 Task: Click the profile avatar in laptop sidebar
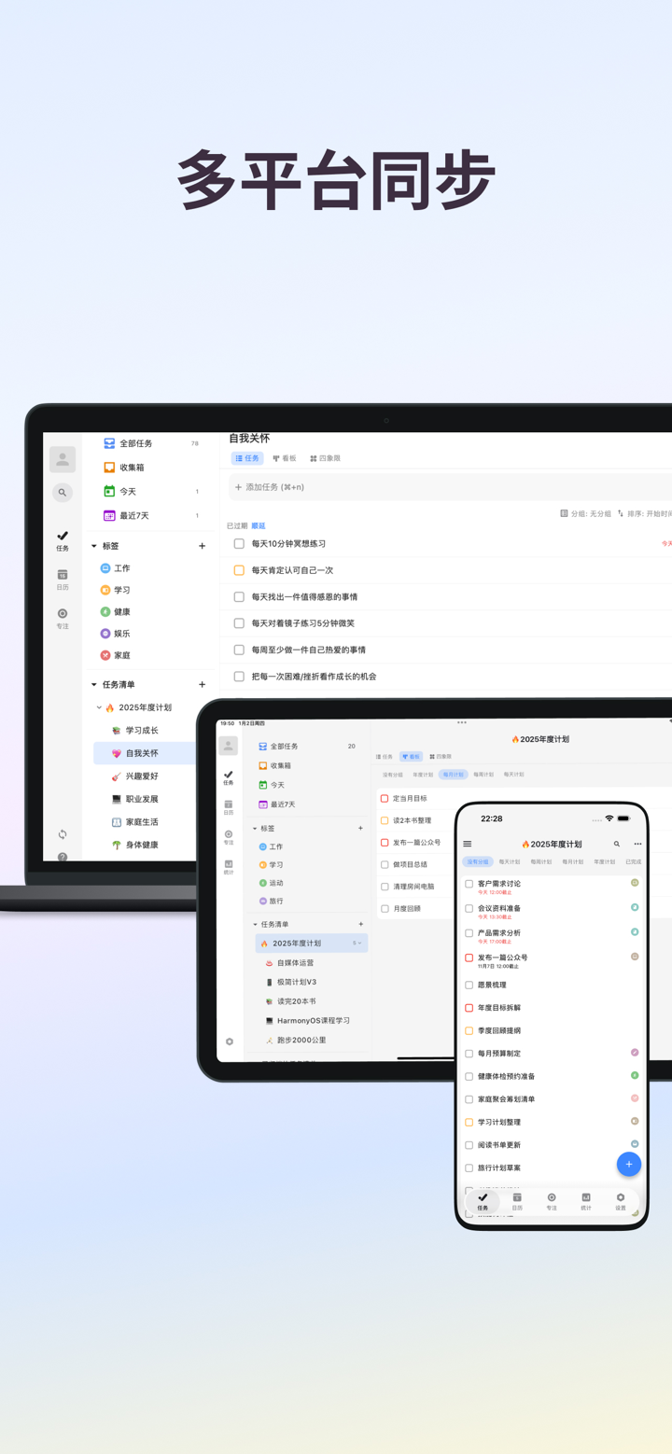point(63,459)
